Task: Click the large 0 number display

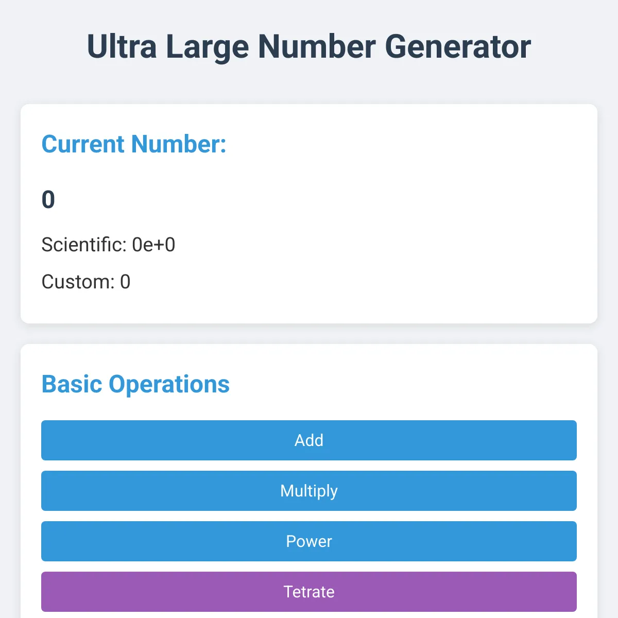Action: (47, 200)
